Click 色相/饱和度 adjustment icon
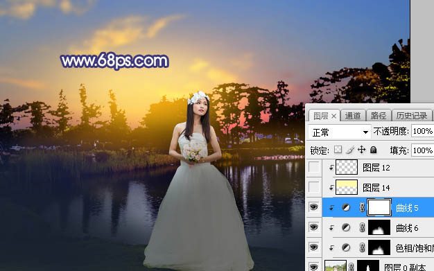 click(346, 247)
